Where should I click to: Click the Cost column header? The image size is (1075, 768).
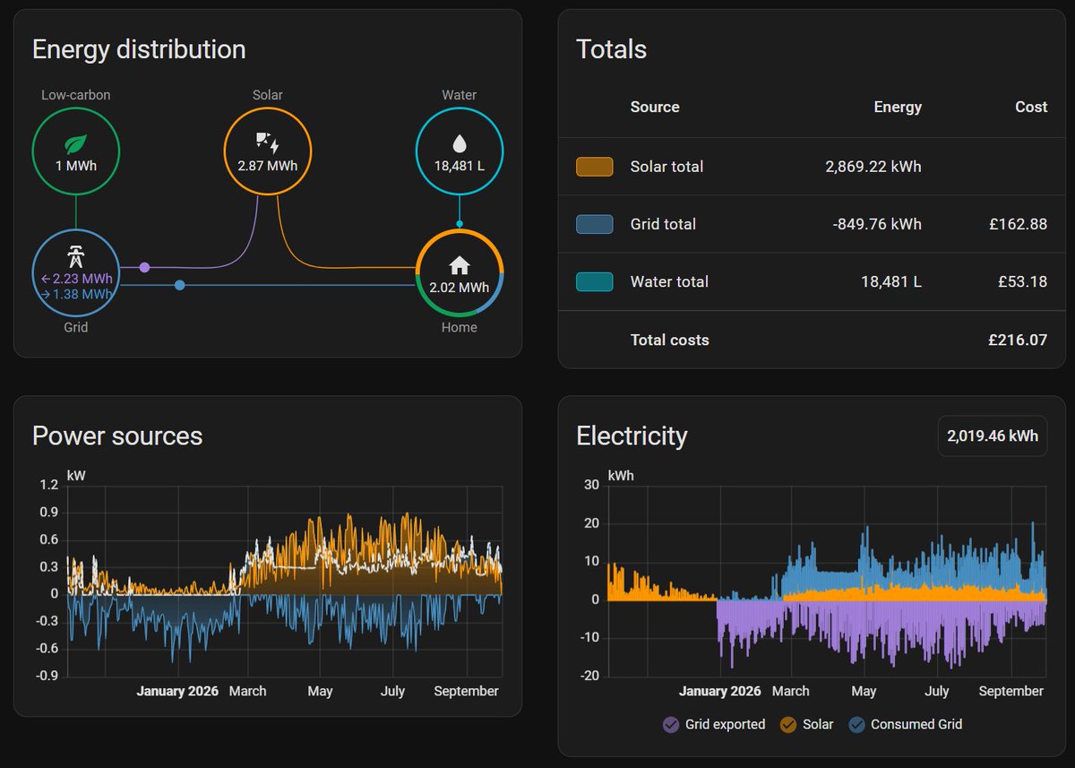coord(1031,107)
